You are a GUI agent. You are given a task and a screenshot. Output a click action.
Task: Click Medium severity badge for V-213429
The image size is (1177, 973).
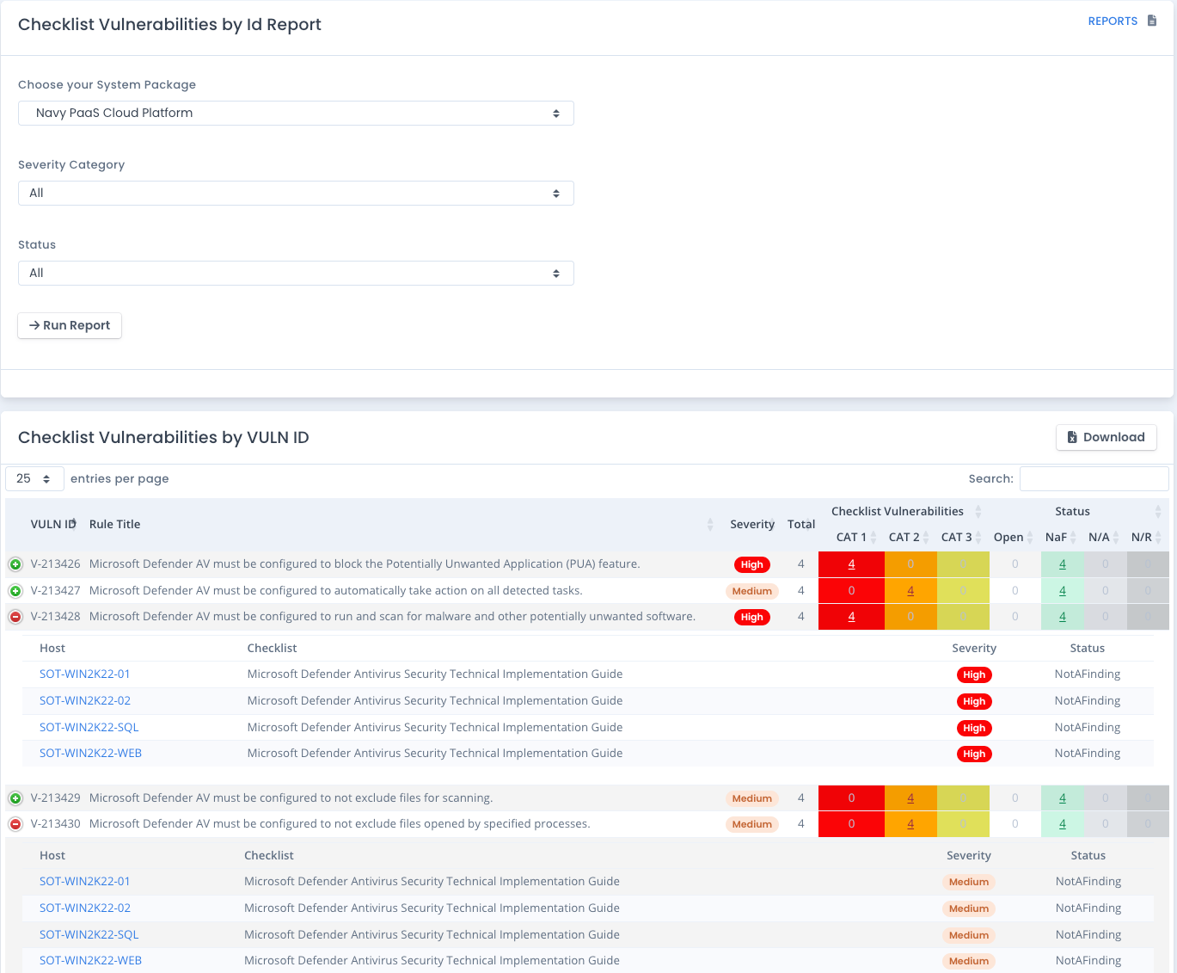(x=752, y=798)
